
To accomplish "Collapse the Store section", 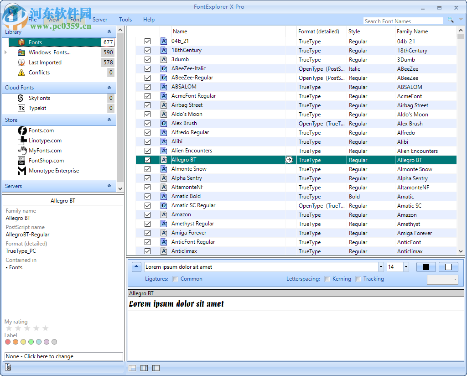I will (109, 120).
